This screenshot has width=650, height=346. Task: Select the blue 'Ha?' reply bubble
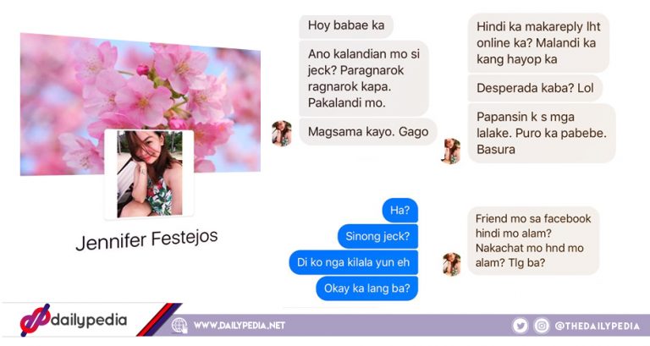400,211
